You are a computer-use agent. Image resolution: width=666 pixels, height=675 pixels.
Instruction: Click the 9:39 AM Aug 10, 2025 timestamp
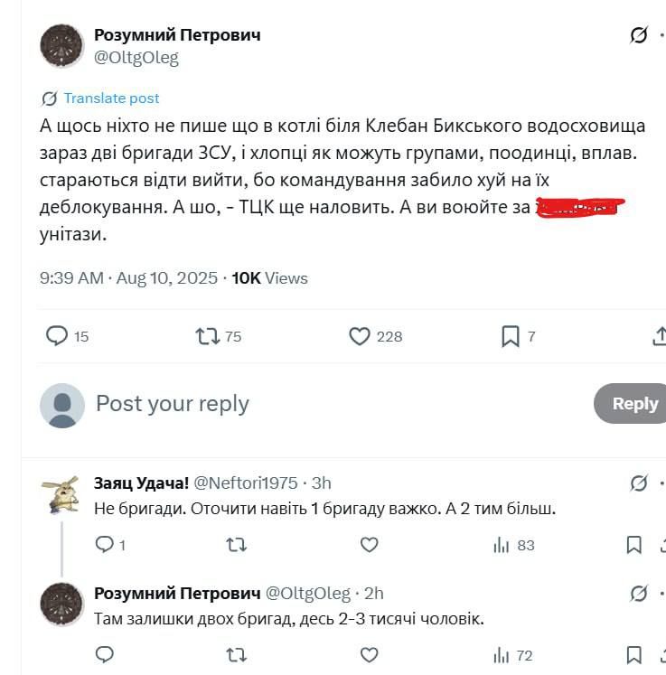128,278
